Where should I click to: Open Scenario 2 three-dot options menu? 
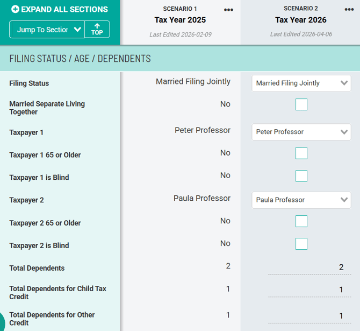[x=349, y=10]
